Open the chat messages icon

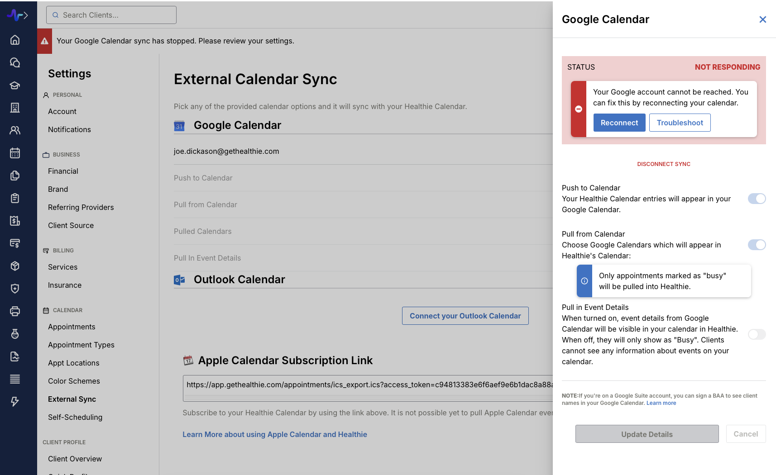click(15, 62)
